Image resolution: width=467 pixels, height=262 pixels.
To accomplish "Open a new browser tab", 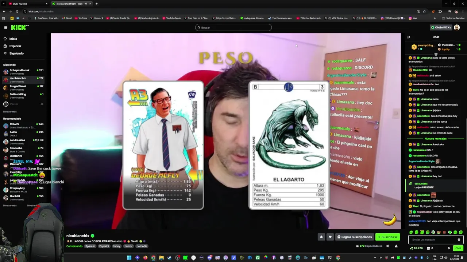I will point(97,4).
